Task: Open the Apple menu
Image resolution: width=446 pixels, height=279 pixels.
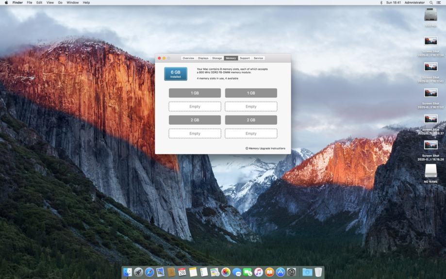Action: tap(6, 3)
